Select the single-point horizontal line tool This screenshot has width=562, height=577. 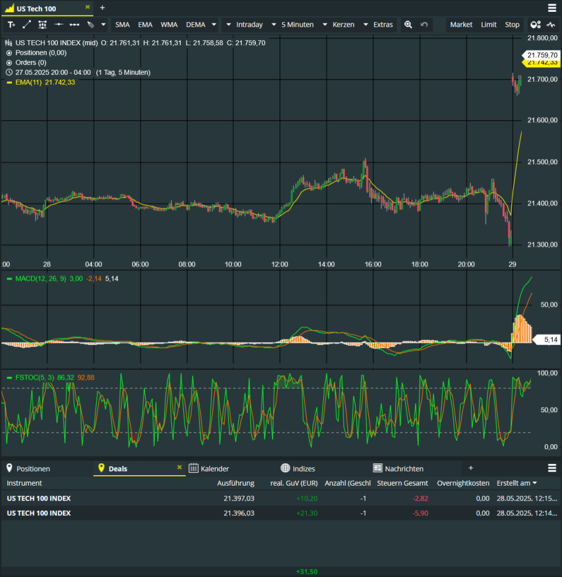59,25
